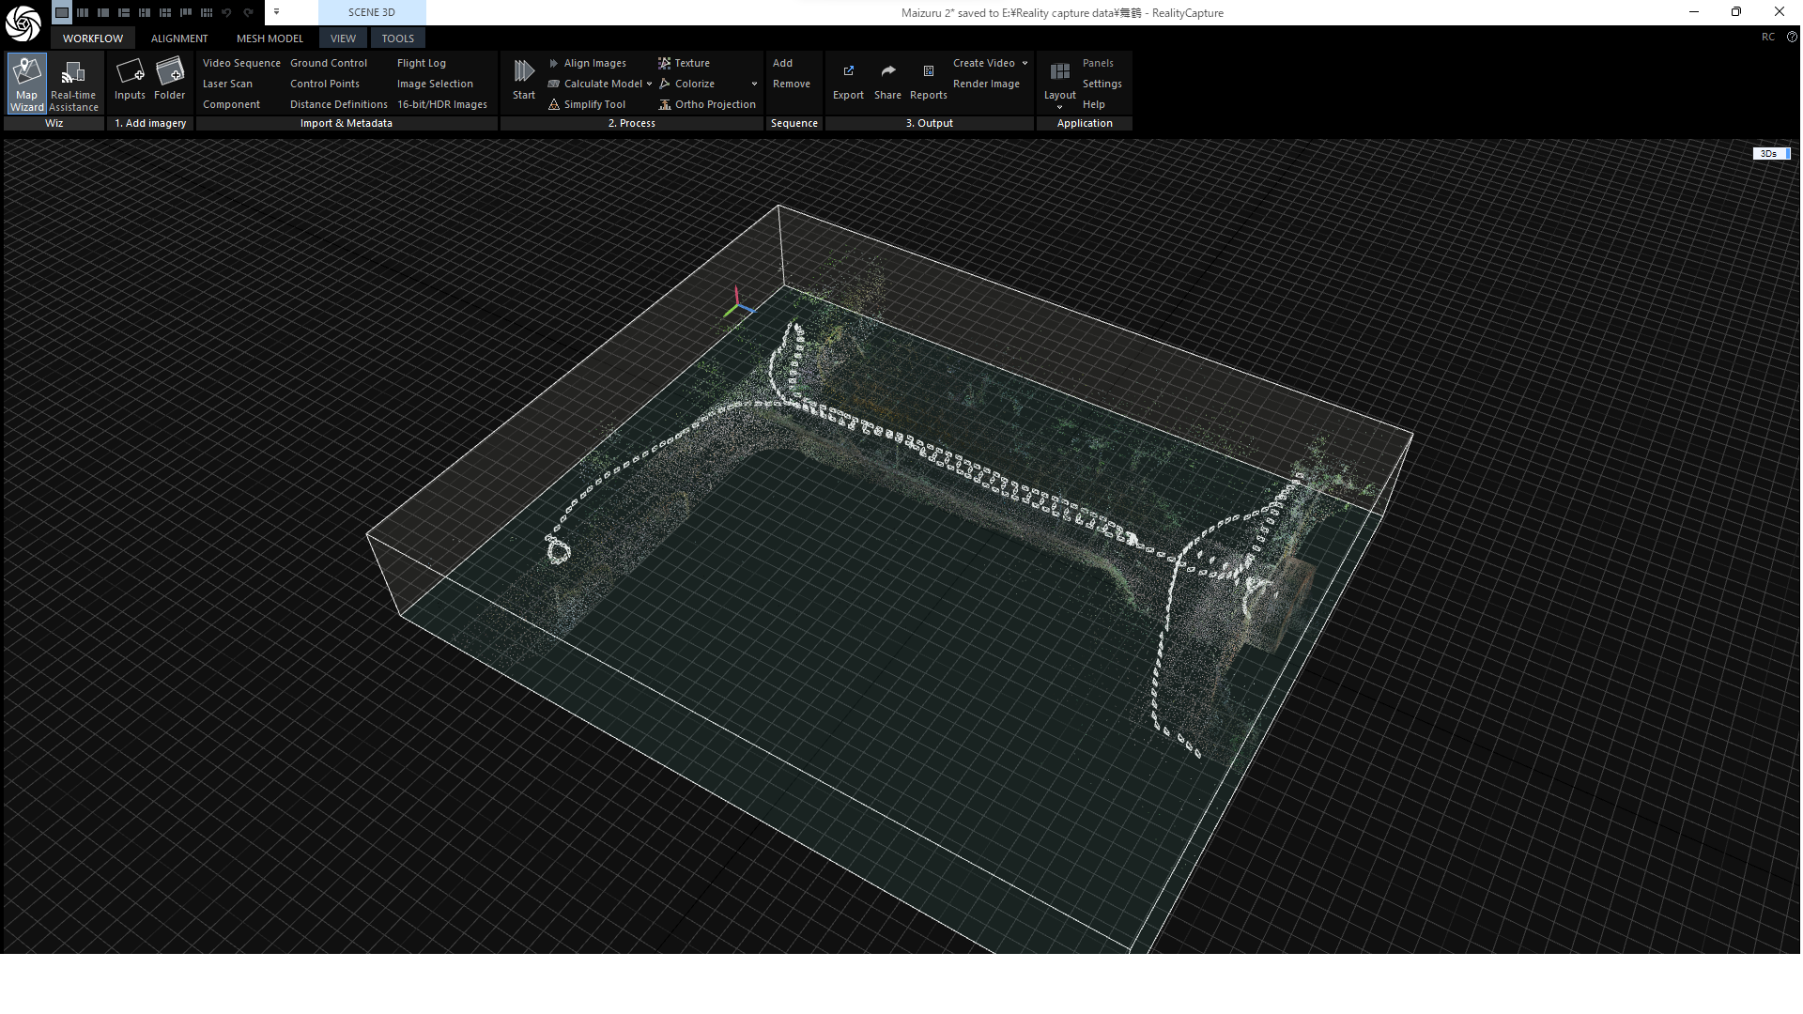
Task: Open the Simplify Tool
Action: [587, 104]
